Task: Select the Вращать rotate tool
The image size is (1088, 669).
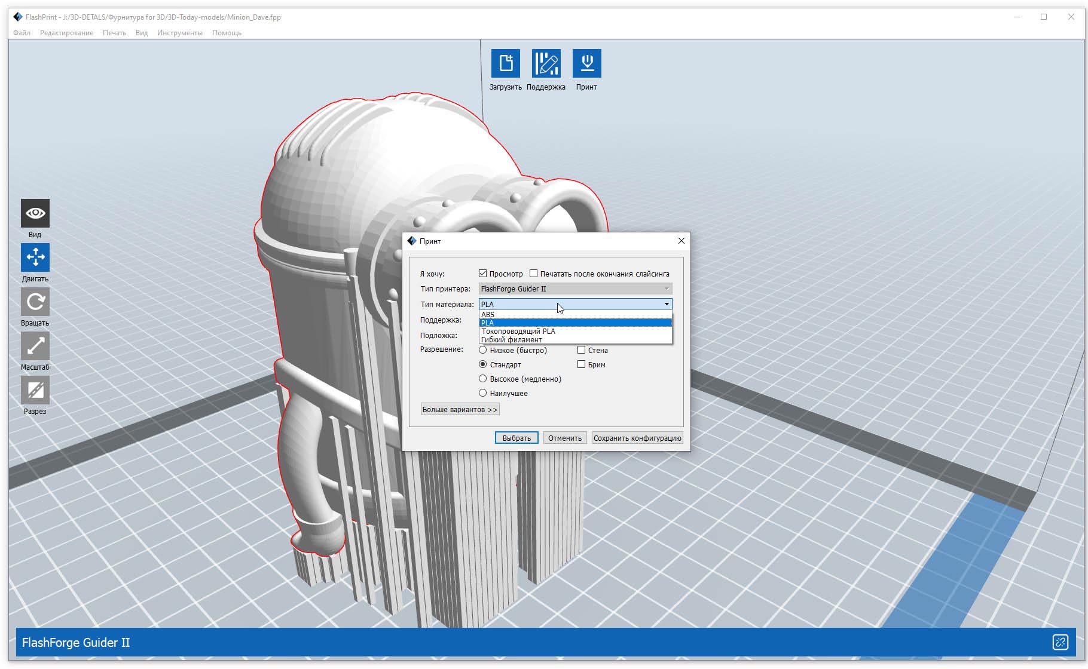Action: 35,302
